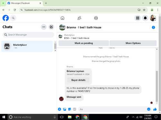
Task: Show hidden system tray icons
Action: [x=133, y=117]
